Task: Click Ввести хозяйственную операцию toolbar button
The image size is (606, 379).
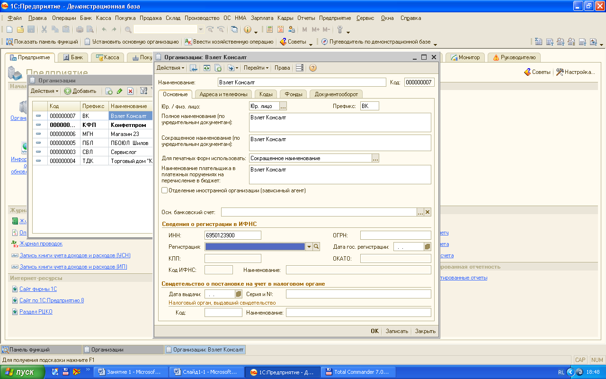Action: pyautogui.click(x=229, y=42)
